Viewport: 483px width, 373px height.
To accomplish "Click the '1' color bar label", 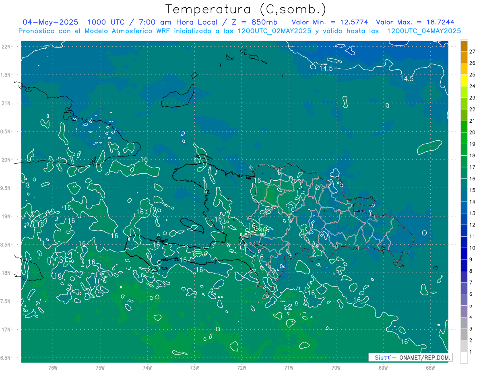I will point(471,352).
